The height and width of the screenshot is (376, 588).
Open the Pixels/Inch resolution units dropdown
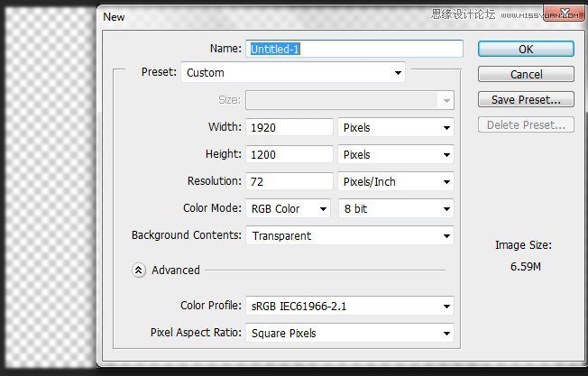[x=396, y=181]
